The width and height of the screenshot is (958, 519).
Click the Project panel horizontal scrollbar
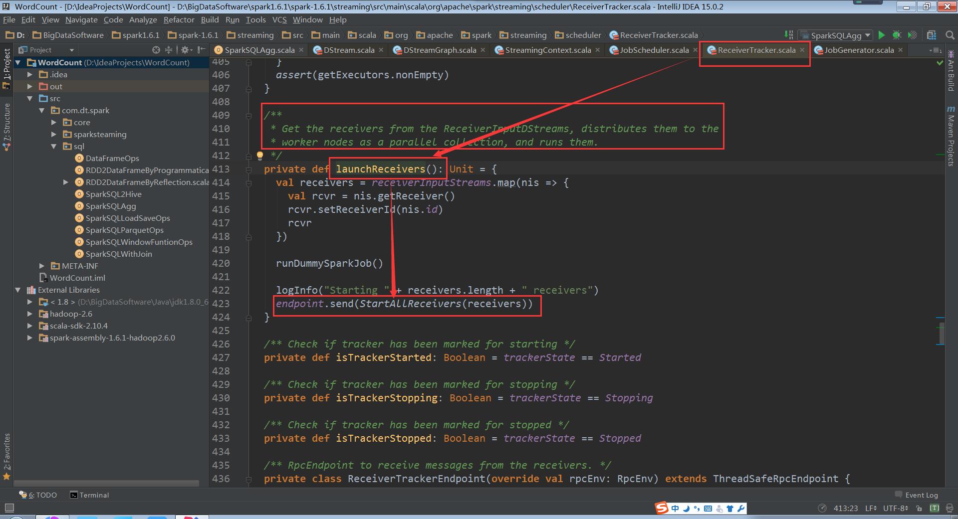click(106, 483)
